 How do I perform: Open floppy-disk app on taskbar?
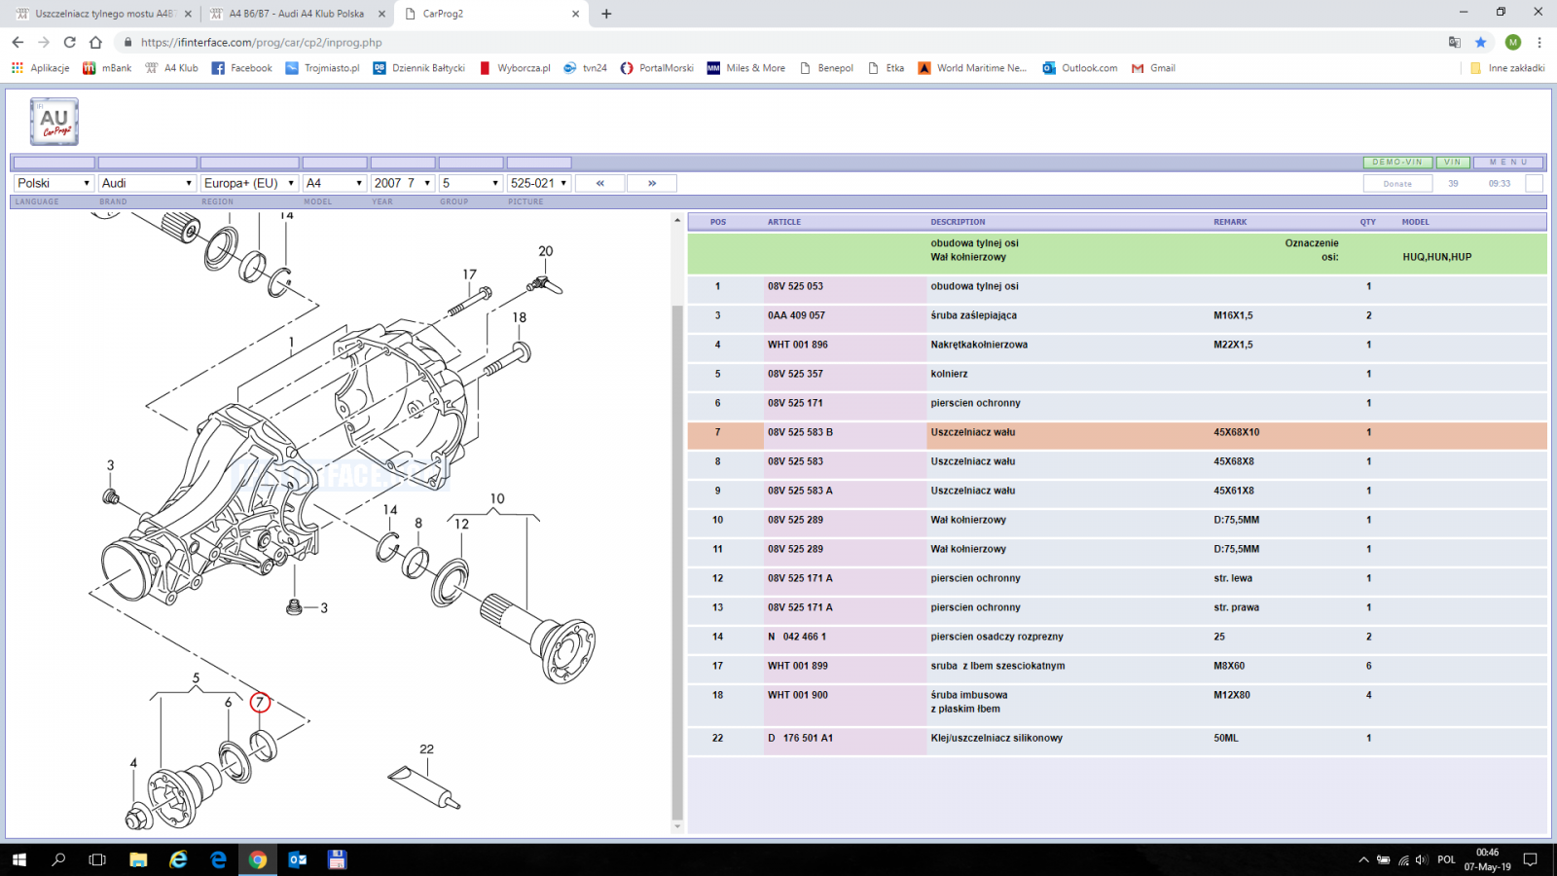337,859
